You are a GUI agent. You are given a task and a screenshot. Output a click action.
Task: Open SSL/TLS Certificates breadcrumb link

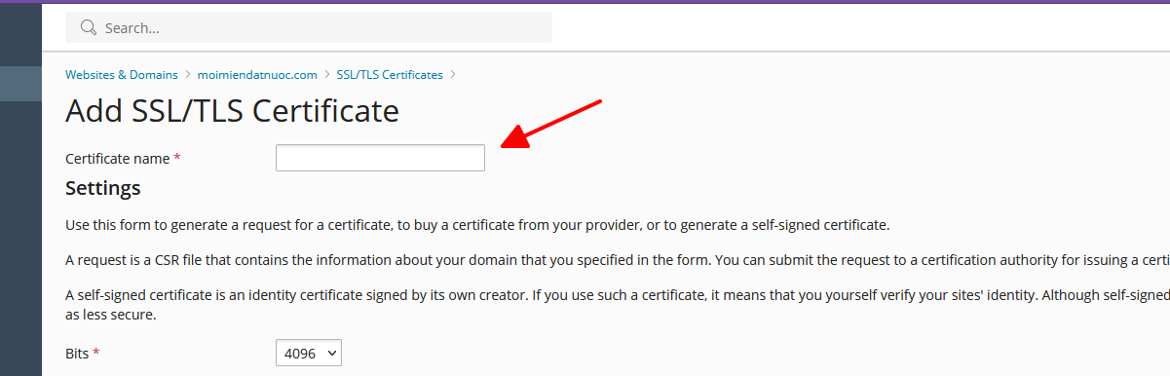click(x=390, y=74)
